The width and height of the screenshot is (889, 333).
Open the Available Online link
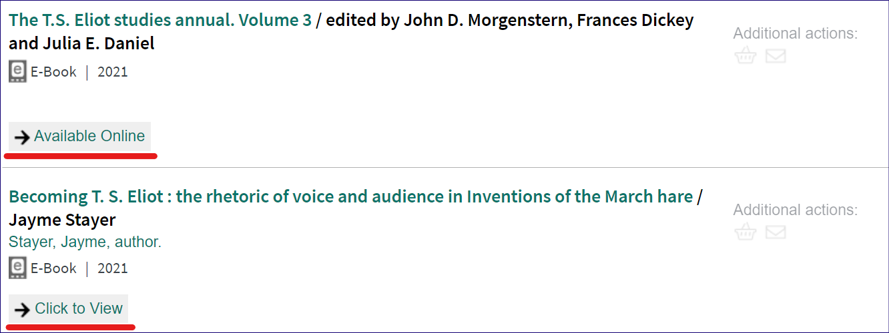(89, 136)
